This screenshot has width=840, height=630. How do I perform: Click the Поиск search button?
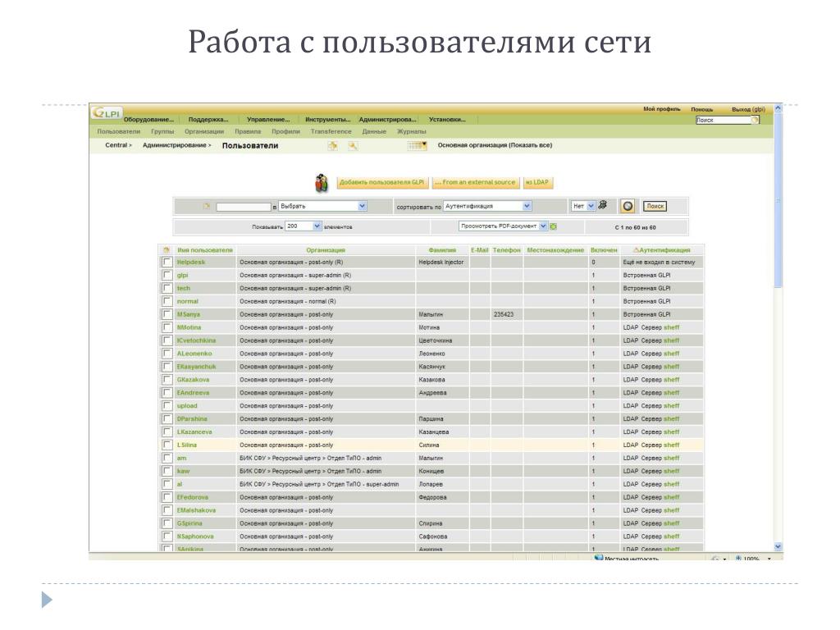tap(655, 206)
